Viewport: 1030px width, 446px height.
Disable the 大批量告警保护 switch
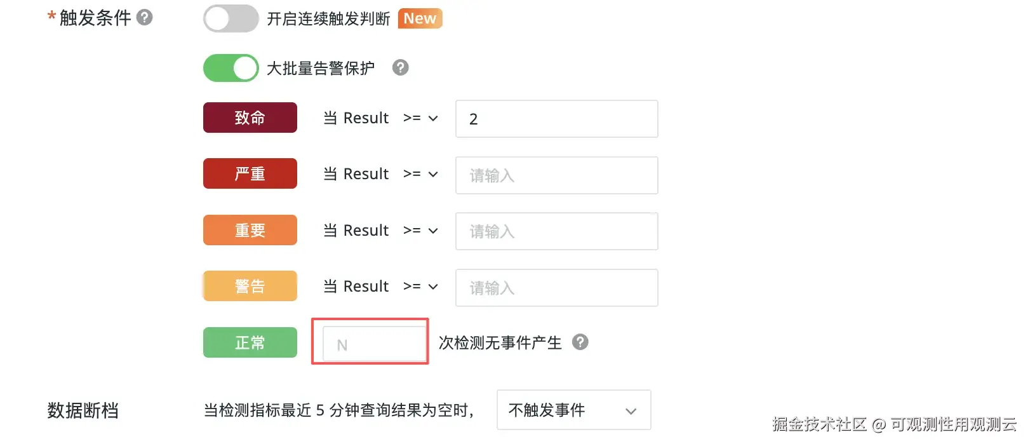pyautogui.click(x=230, y=68)
